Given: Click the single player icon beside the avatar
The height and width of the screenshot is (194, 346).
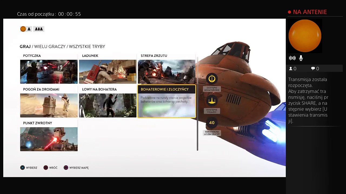Looking at the screenshot, I should pos(29,29).
